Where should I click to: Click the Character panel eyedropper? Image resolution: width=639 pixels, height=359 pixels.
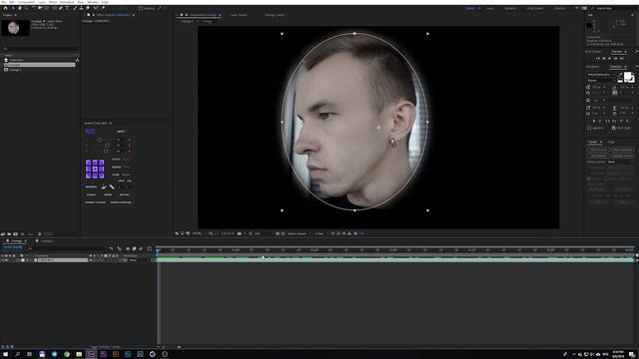(620, 75)
